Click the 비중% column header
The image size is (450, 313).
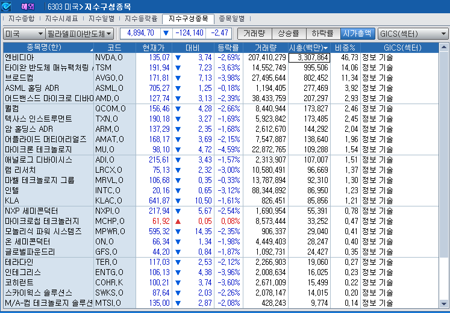tap(345, 48)
